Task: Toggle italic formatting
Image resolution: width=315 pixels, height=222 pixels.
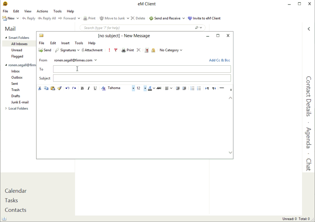Action: click(x=89, y=88)
